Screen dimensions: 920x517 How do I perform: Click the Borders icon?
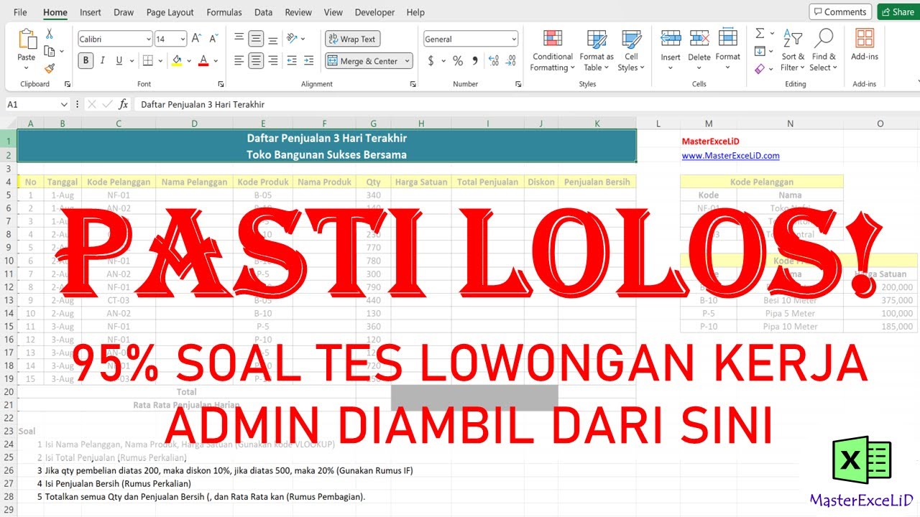click(x=147, y=61)
